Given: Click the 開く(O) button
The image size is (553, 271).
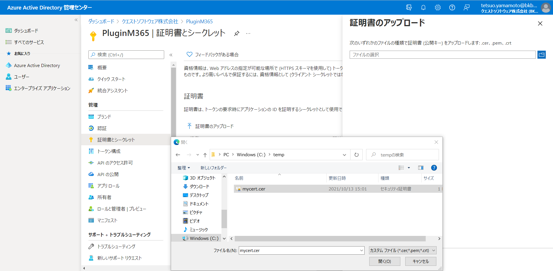Looking at the screenshot, I should click(x=385, y=261).
